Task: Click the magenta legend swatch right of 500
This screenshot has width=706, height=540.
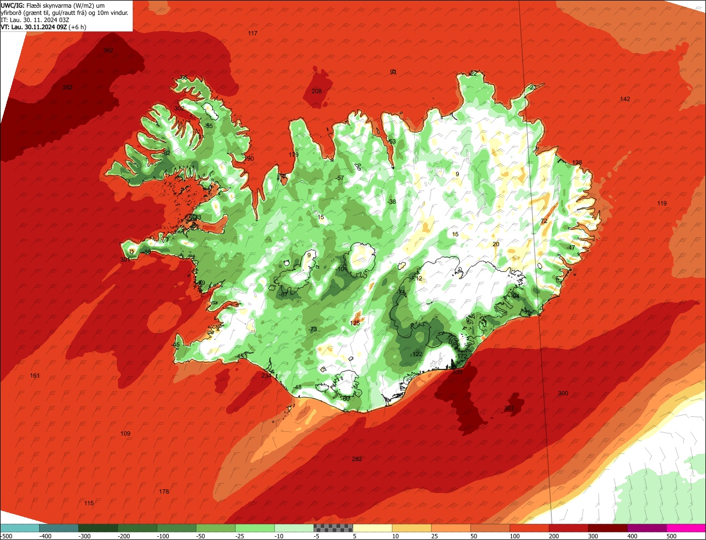Action: (687, 528)
